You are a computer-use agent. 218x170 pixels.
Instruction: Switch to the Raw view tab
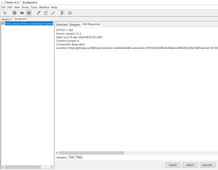click(x=79, y=157)
